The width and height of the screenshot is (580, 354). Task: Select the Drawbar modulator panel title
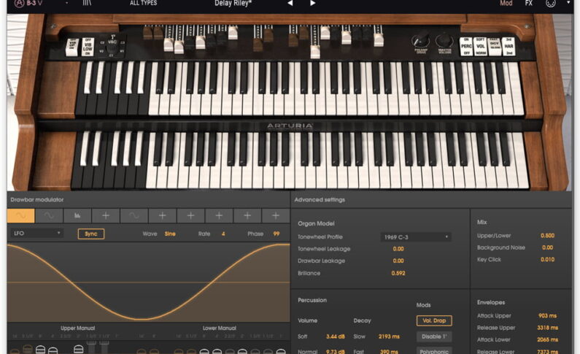point(37,200)
